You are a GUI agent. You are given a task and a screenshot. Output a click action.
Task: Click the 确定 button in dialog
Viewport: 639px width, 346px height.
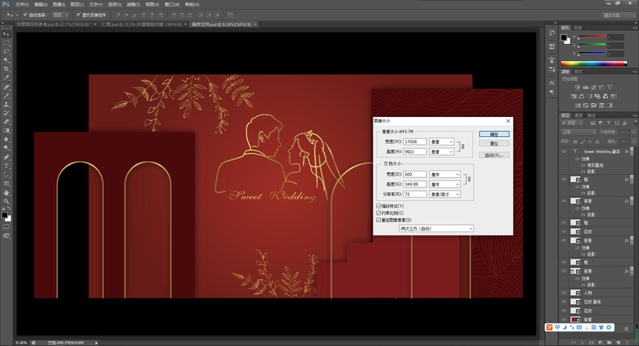point(494,134)
